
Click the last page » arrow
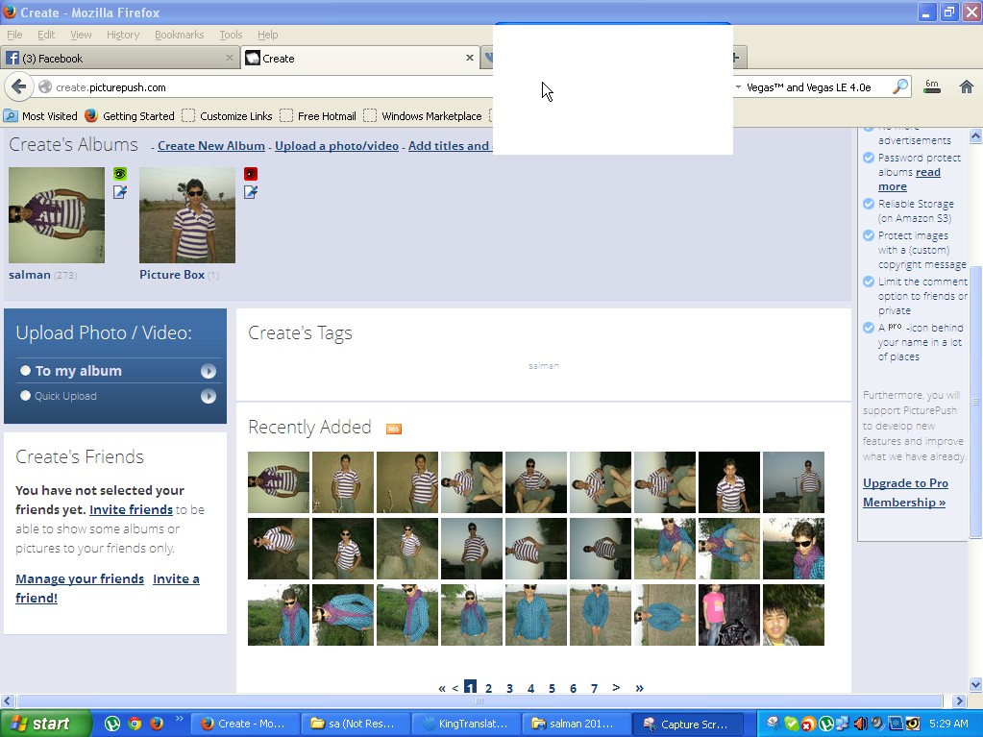(x=639, y=687)
